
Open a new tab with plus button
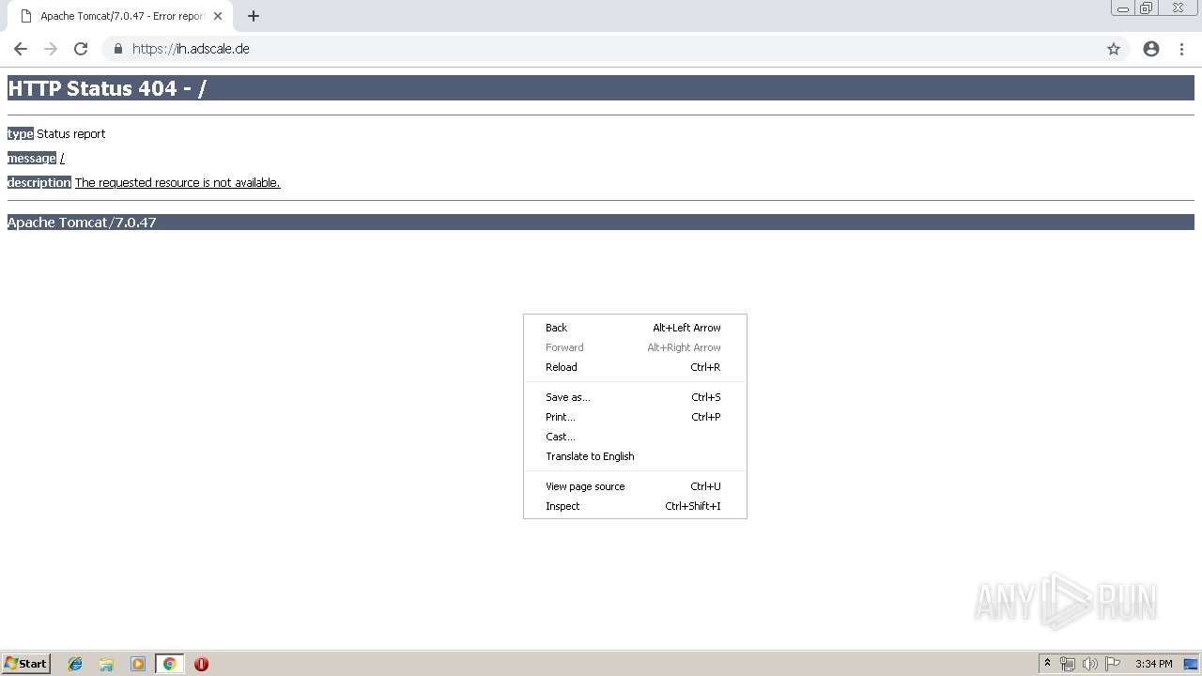point(254,16)
